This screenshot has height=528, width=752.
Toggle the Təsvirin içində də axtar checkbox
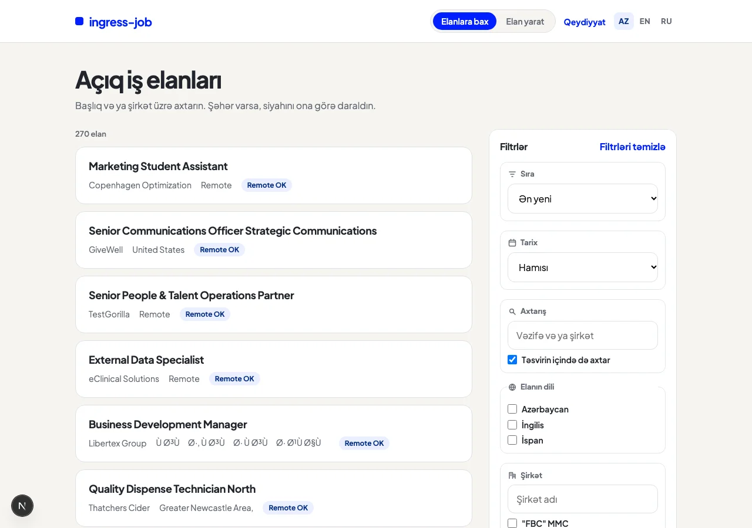tap(512, 360)
